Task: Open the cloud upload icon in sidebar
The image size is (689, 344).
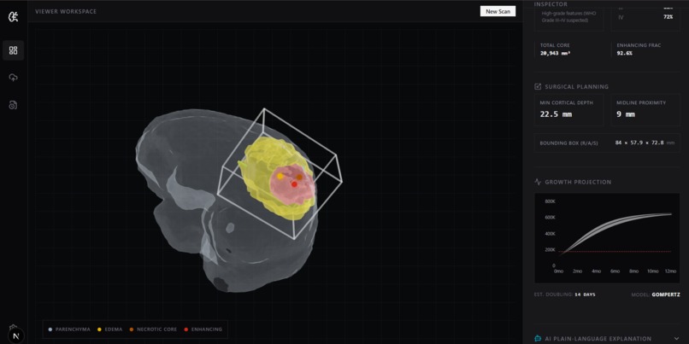Action: [x=13, y=78]
